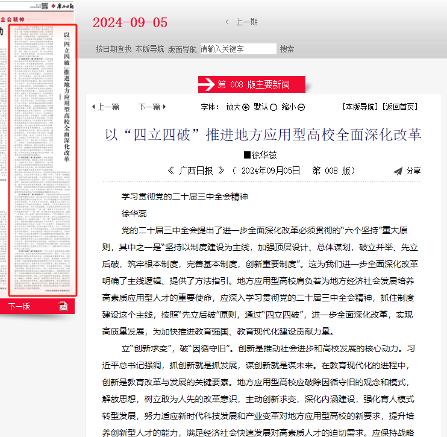Go to next page with 下一版
This screenshot has height=437, width=447.
(19, 306)
